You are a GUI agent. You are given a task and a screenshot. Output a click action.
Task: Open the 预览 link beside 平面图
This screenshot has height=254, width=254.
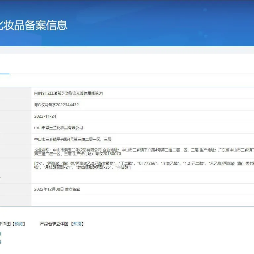pyautogui.click(x=19, y=224)
